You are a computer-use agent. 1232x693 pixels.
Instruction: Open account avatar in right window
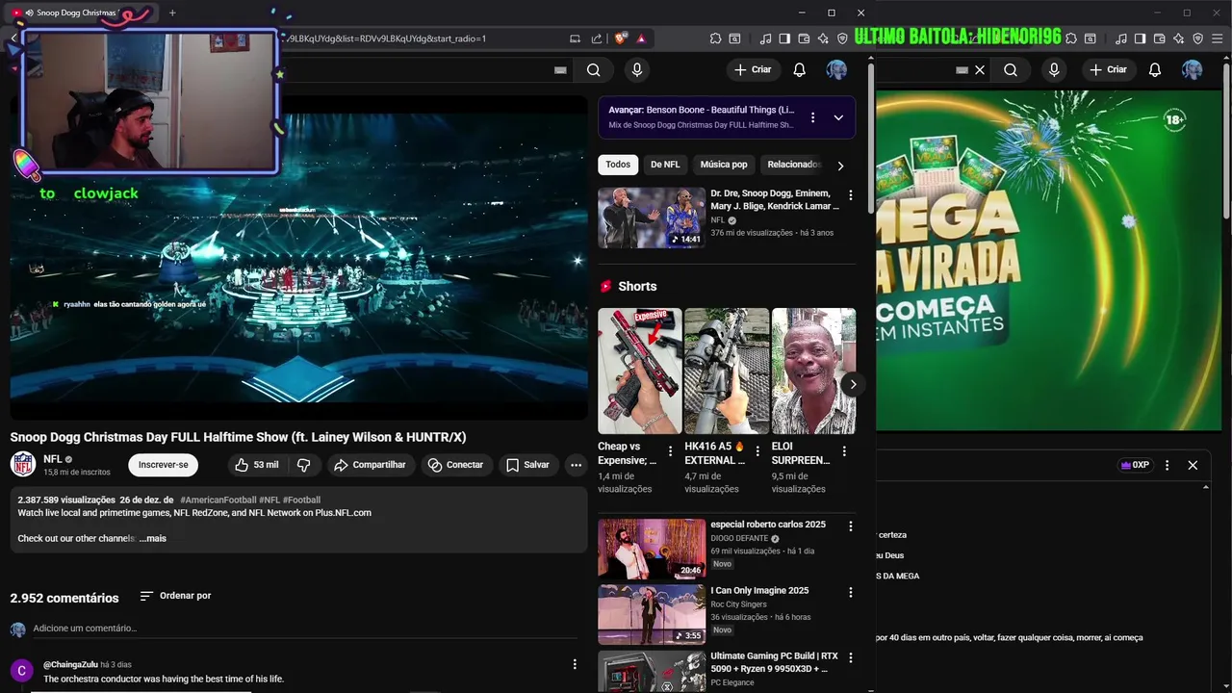[1193, 69]
